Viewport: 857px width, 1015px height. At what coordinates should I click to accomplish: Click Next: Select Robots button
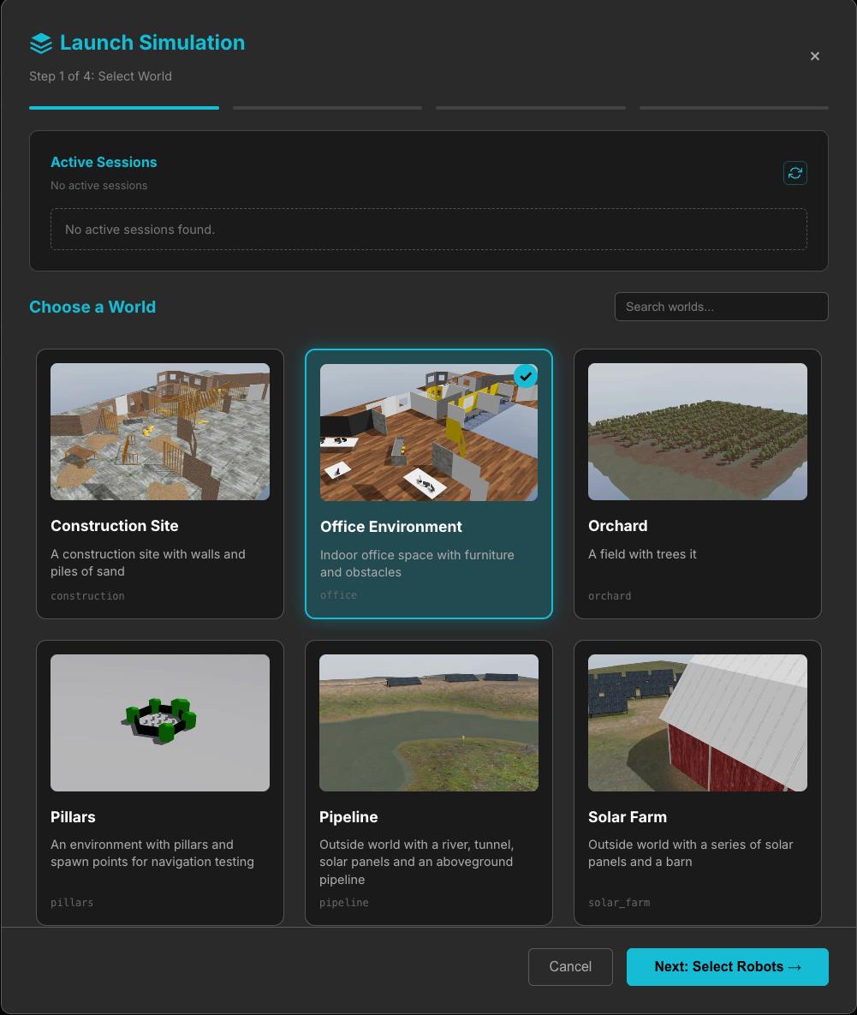[727, 966]
